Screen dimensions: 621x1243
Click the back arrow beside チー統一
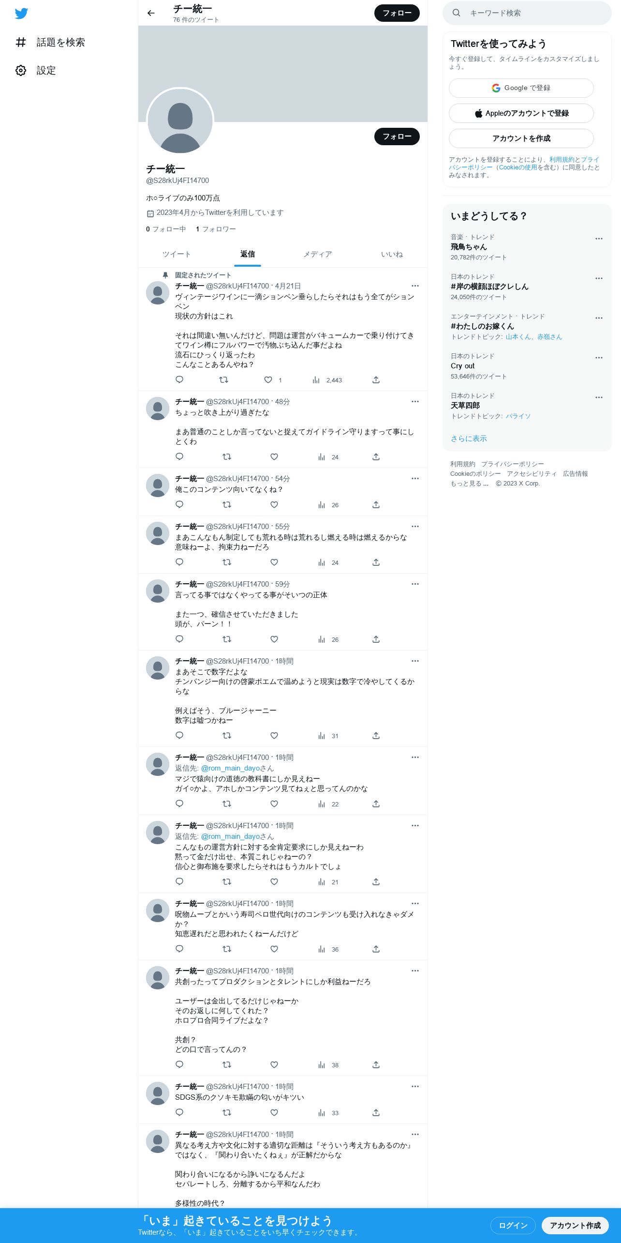pyautogui.click(x=151, y=13)
